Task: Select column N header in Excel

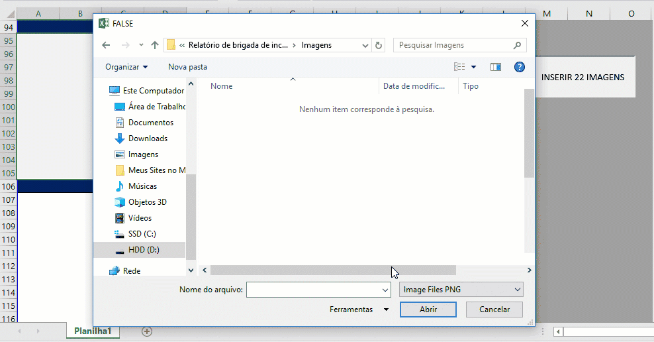Action: tap(589, 14)
